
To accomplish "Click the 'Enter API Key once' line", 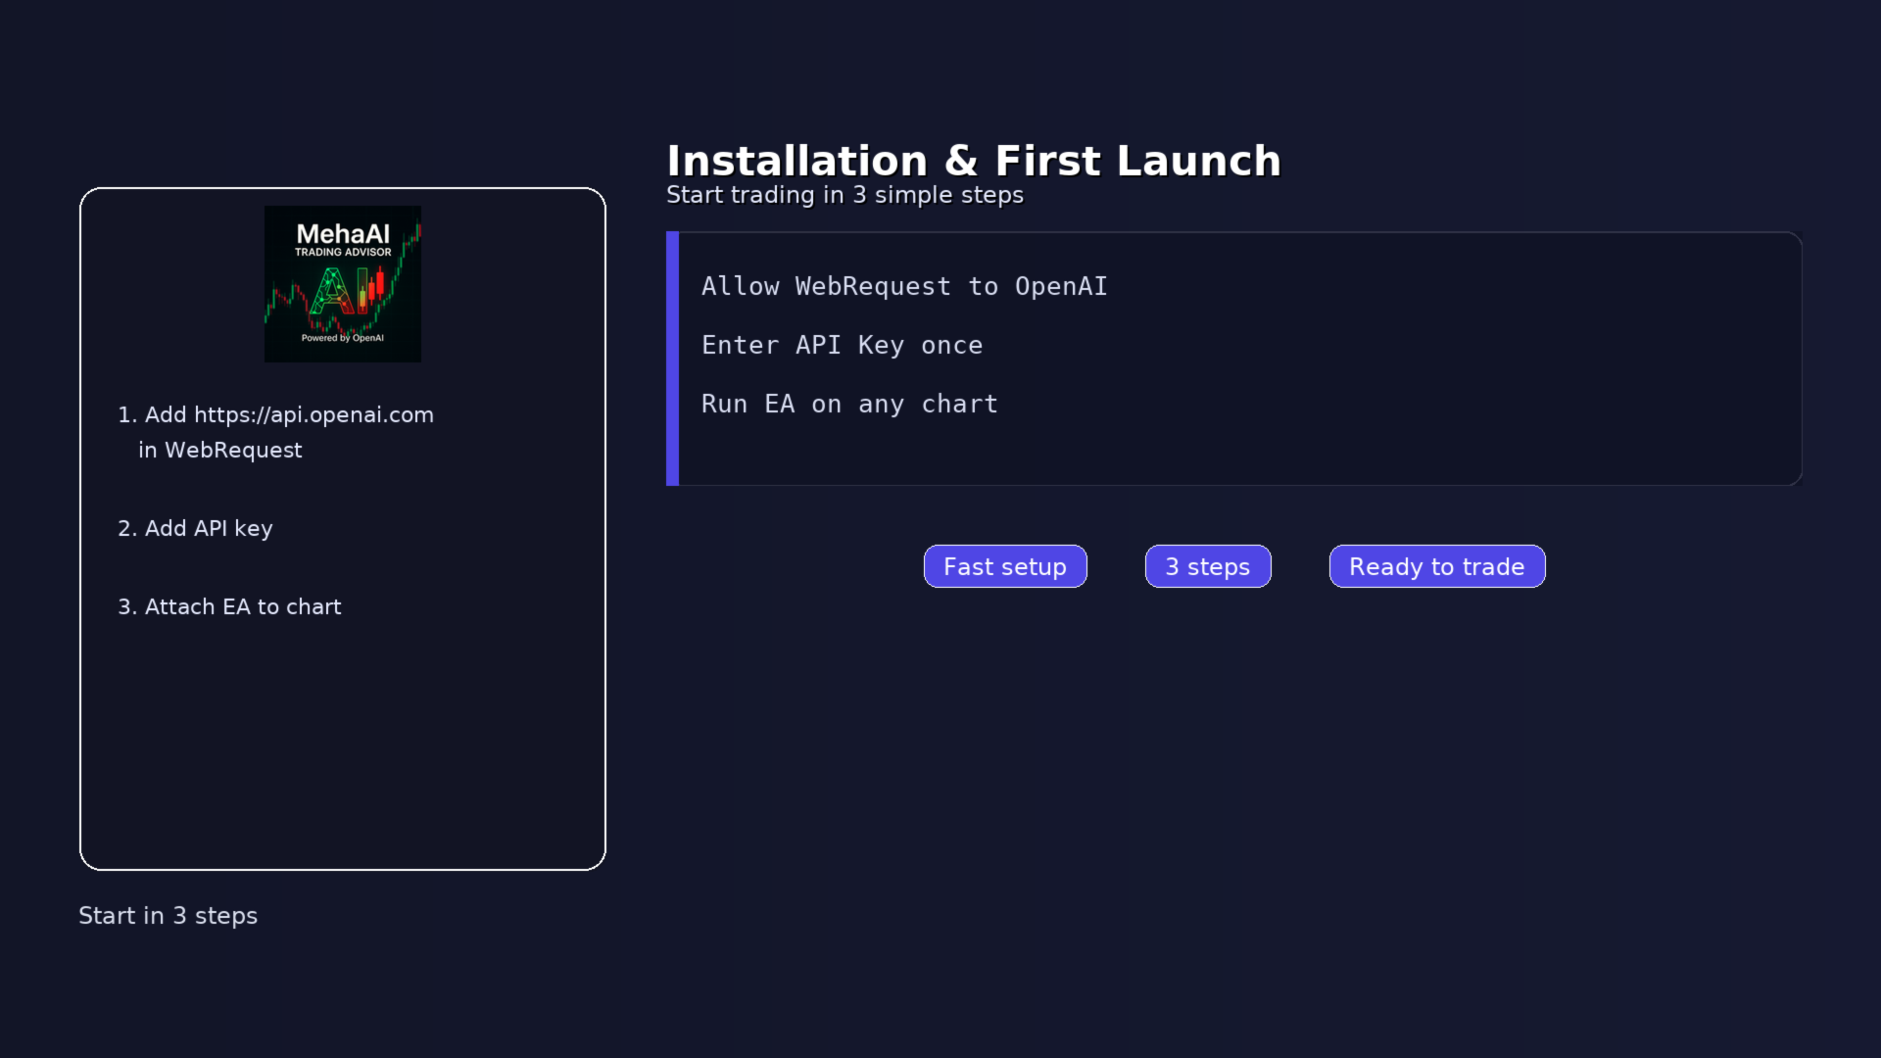I will (x=842, y=345).
